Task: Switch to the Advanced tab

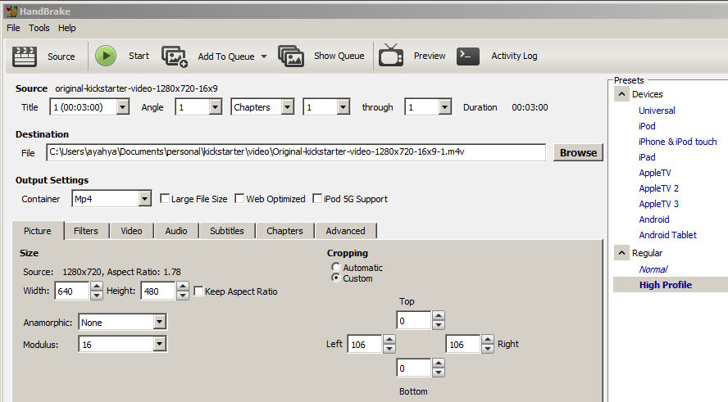Action: coord(345,231)
